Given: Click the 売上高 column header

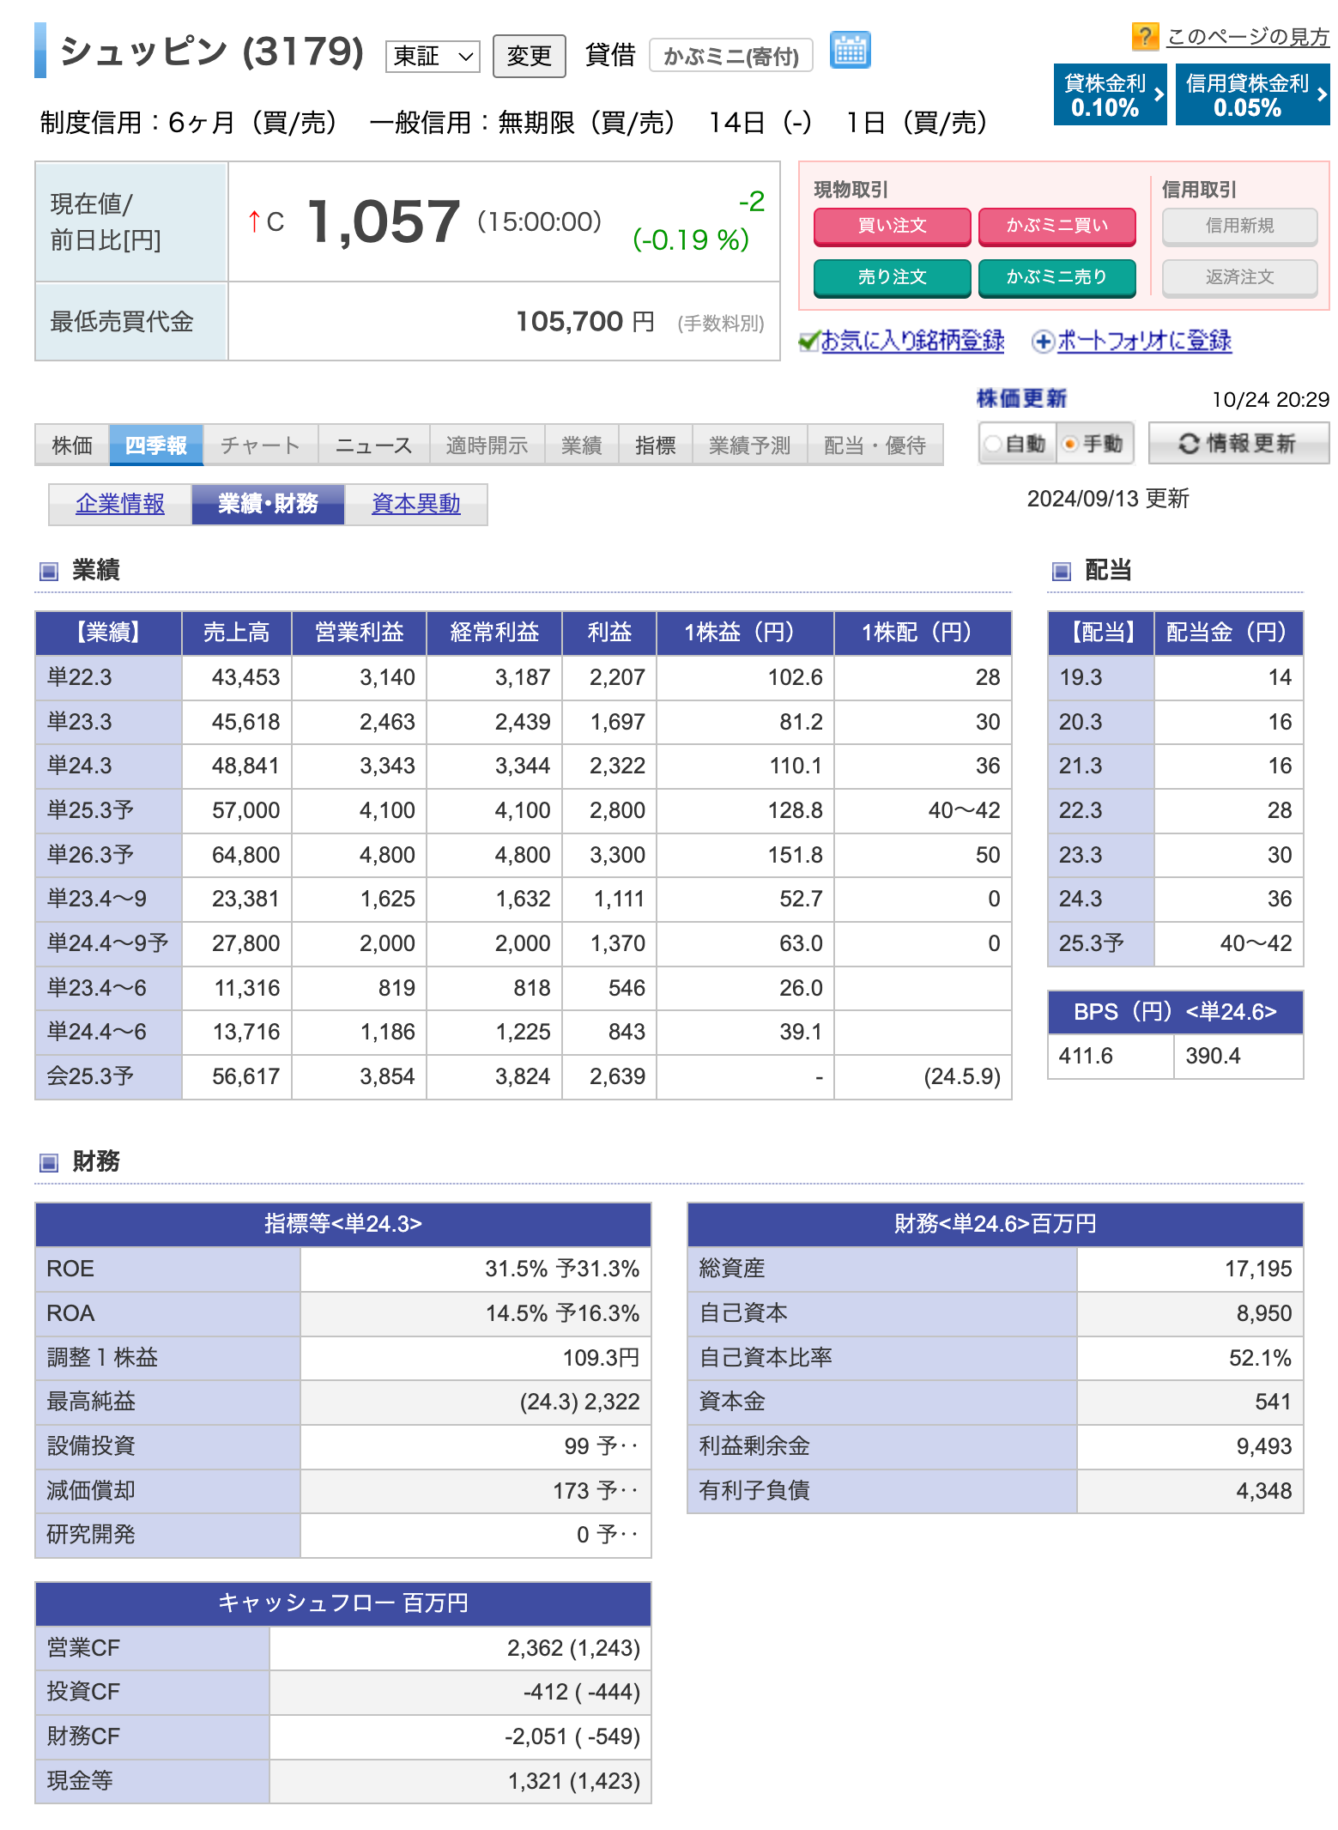Looking at the screenshot, I should pos(237,633).
